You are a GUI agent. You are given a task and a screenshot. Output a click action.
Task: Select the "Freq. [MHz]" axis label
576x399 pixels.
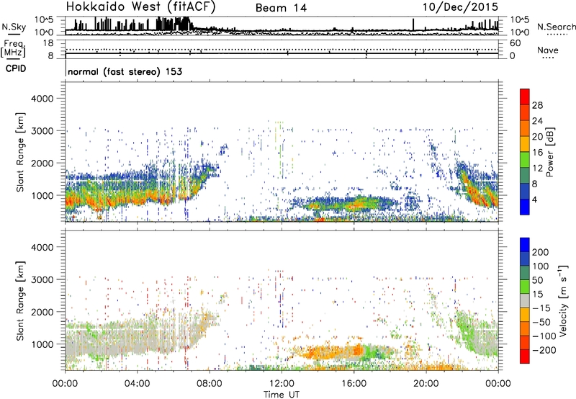[x=13, y=49]
